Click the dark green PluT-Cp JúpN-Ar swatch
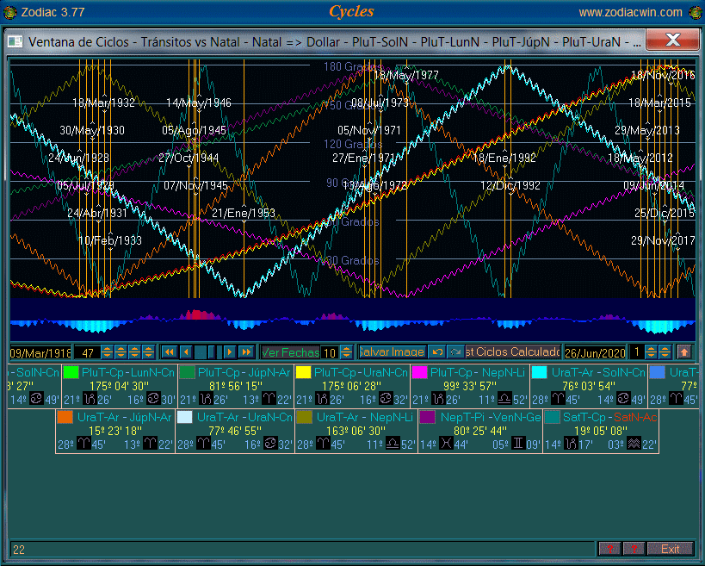The height and width of the screenshot is (566, 705). (187, 372)
